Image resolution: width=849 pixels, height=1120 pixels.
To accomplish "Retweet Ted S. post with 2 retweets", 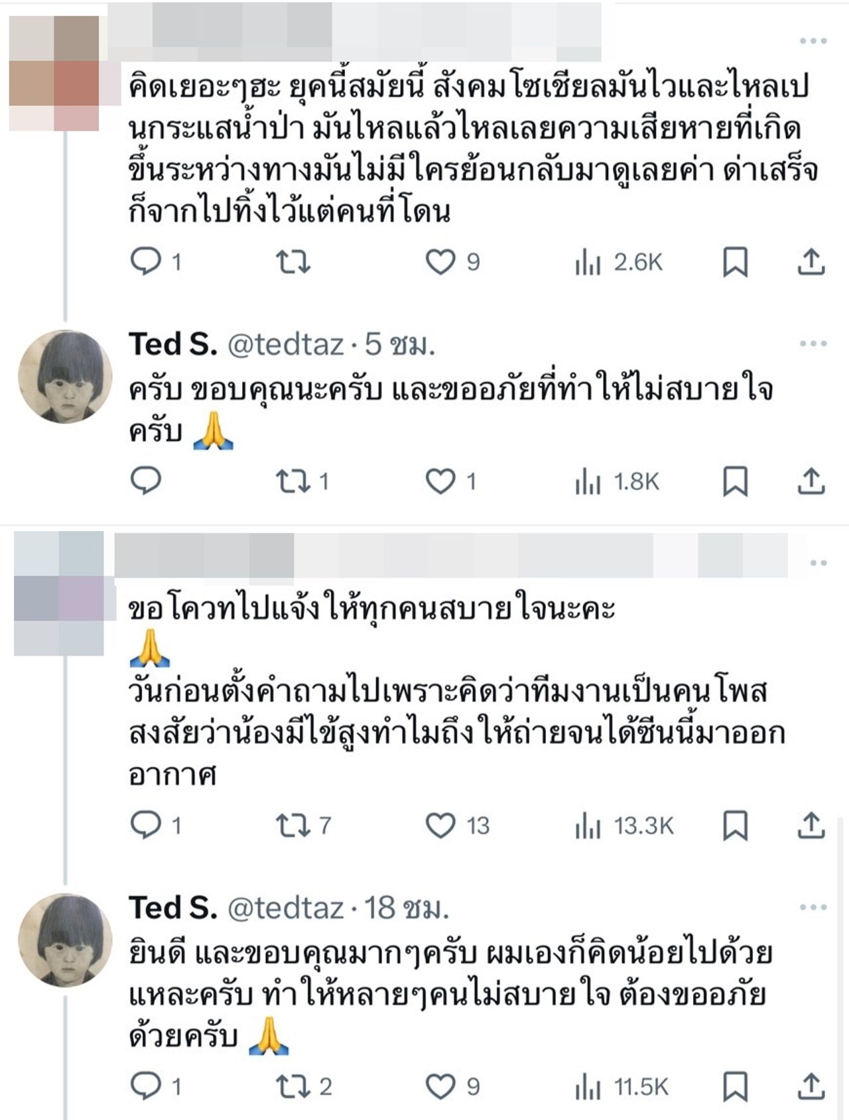I will tap(293, 1086).
